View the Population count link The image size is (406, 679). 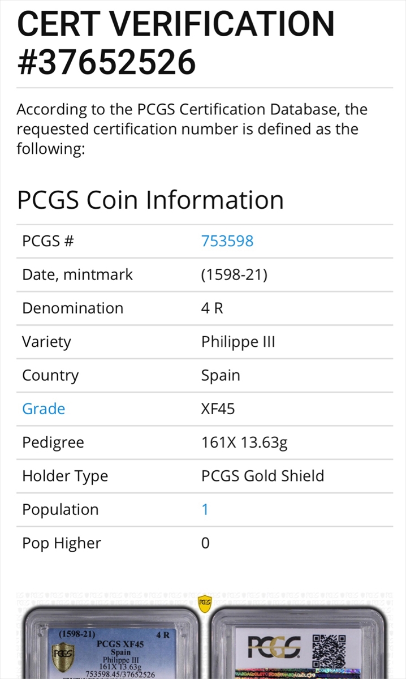205,509
